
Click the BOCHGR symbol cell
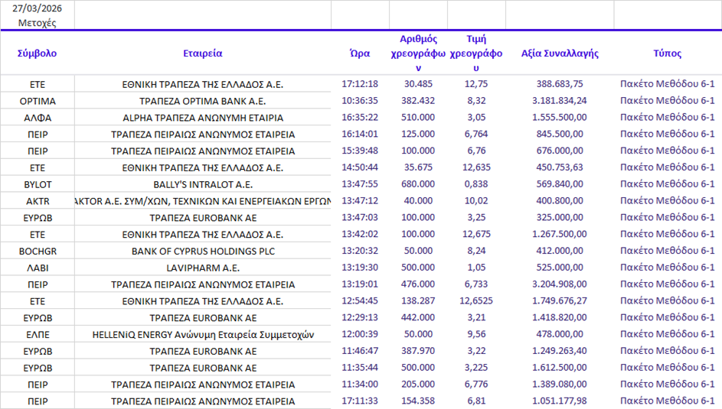pyautogui.click(x=38, y=251)
